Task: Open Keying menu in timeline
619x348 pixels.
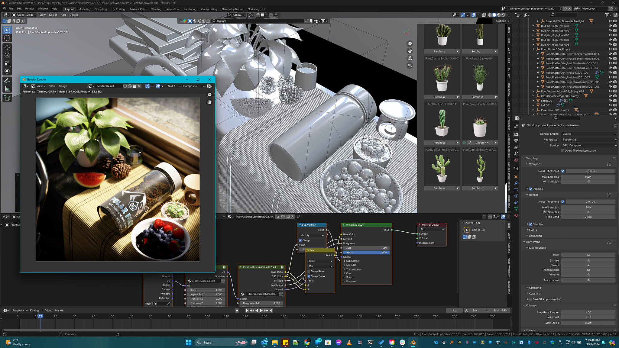Action: pyautogui.click(x=36, y=311)
